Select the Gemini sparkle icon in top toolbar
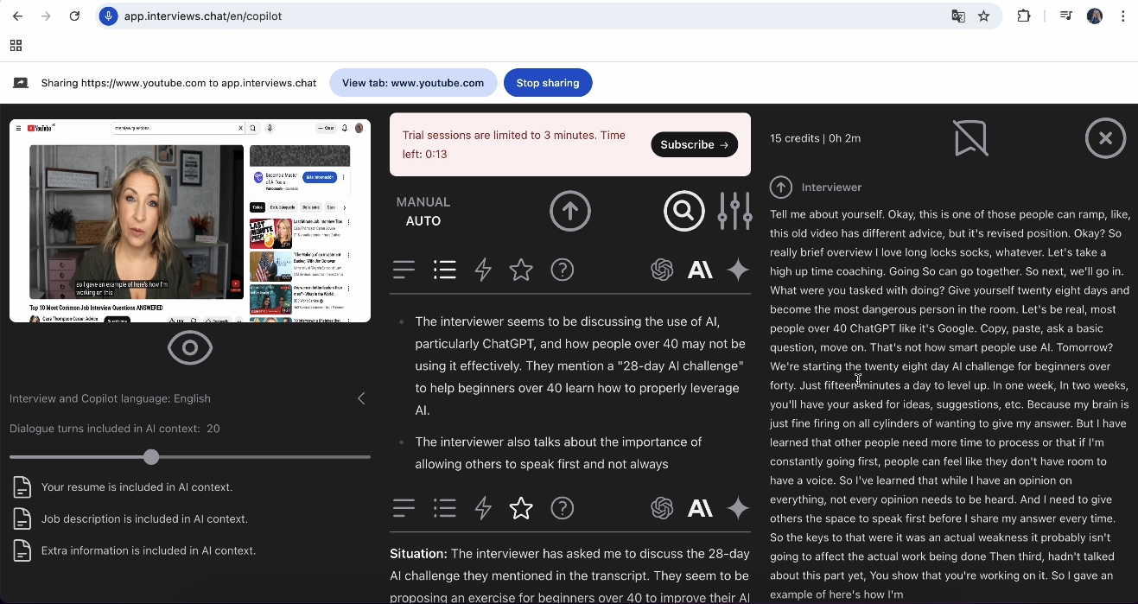This screenshot has width=1138, height=604. tap(738, 270)
